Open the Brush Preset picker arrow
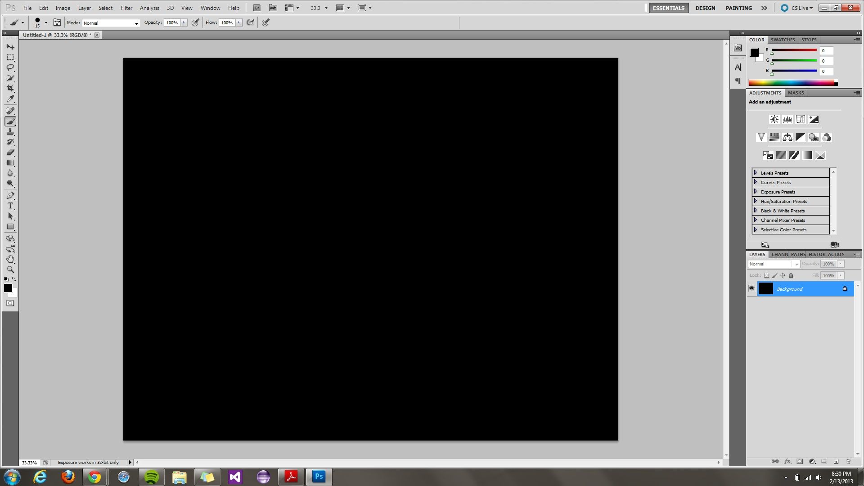 46,22
